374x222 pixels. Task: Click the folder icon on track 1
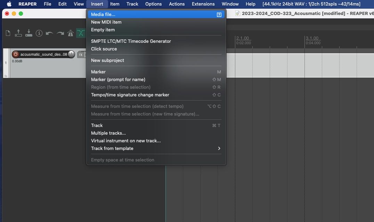[6, 76]
